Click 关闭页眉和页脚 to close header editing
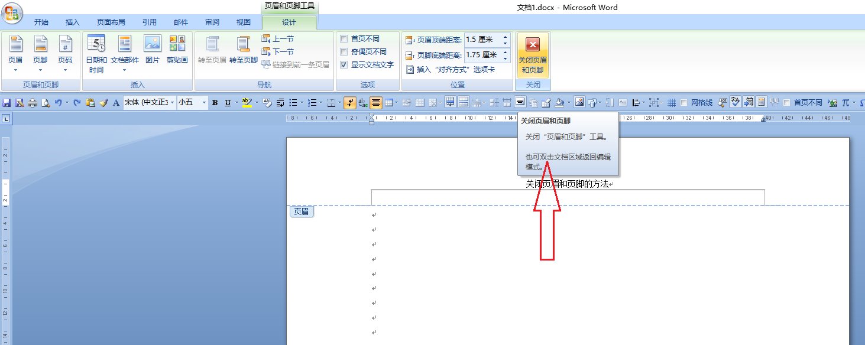This screenshot has width=865, height=345. (532, 53)
